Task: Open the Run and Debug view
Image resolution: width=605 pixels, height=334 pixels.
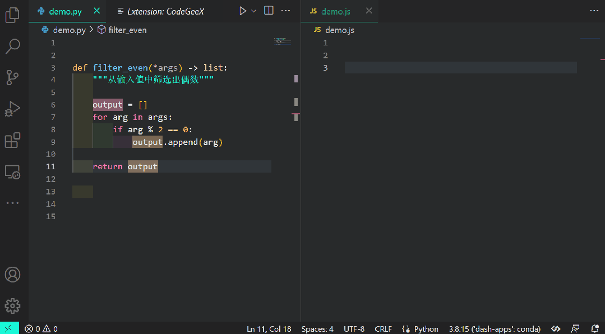Action: coord(12,109)
